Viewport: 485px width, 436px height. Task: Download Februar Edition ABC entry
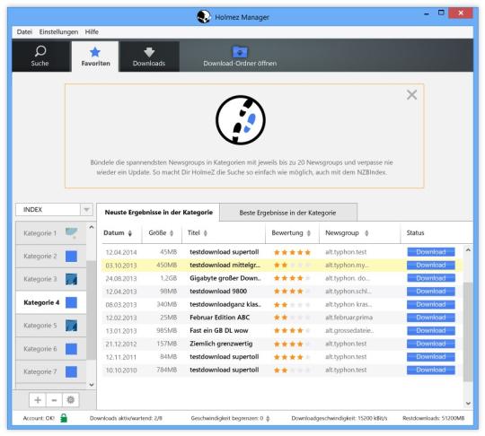[x=431, y=318]
